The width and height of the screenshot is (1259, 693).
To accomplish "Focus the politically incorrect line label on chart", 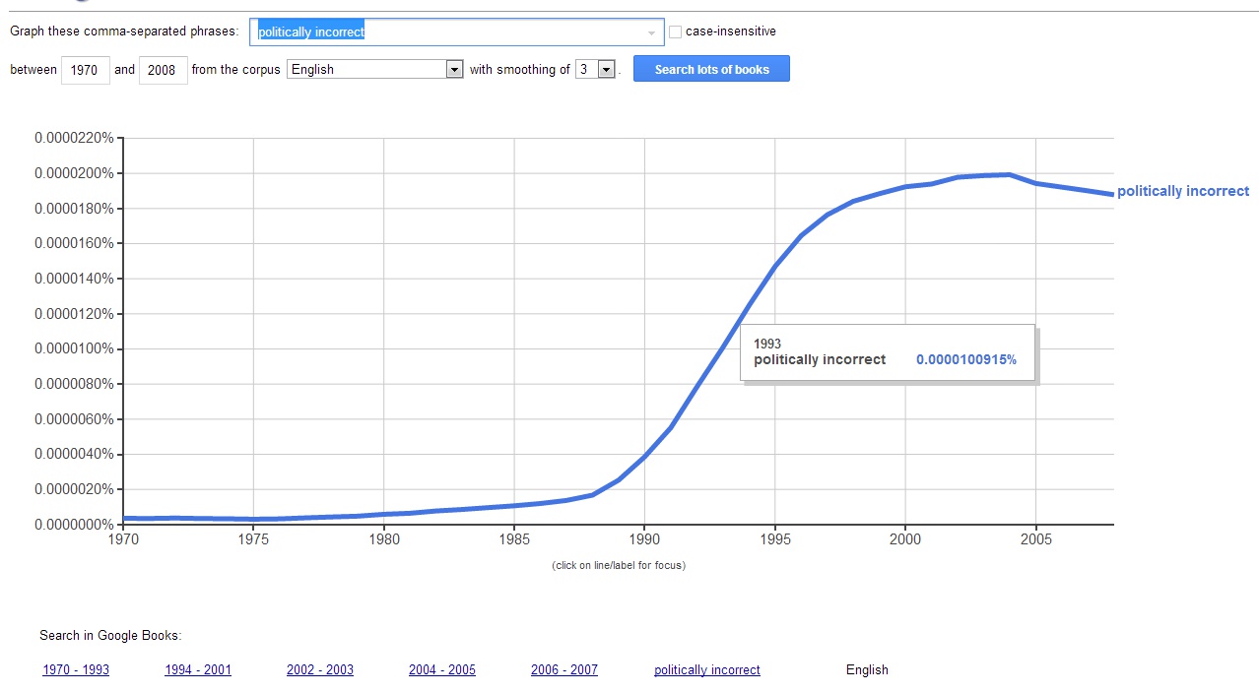I will click(1182, 191).
